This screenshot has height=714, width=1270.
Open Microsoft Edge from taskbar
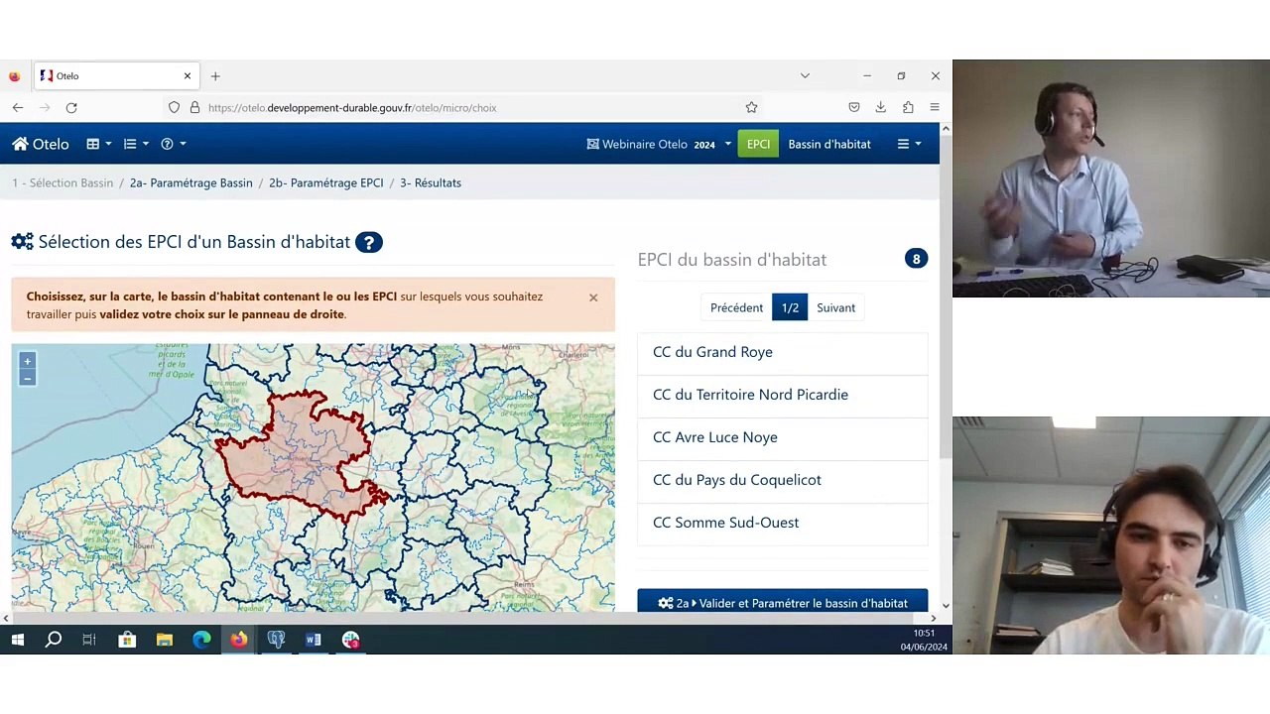(201, 640)
